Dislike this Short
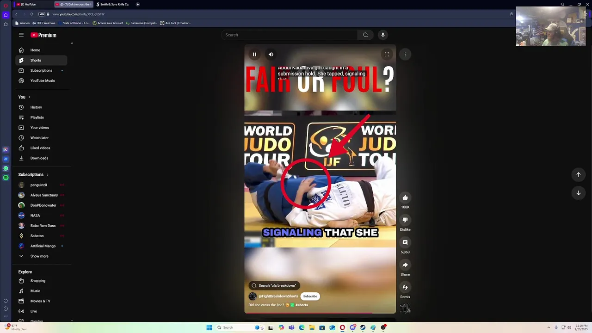592x333 pixels. (x=405, y=220)
